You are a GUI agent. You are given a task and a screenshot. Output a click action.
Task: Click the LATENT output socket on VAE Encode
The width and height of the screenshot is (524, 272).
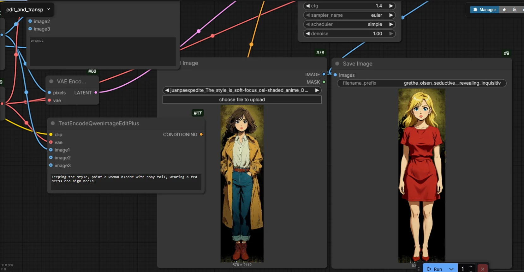click(96, 93)
